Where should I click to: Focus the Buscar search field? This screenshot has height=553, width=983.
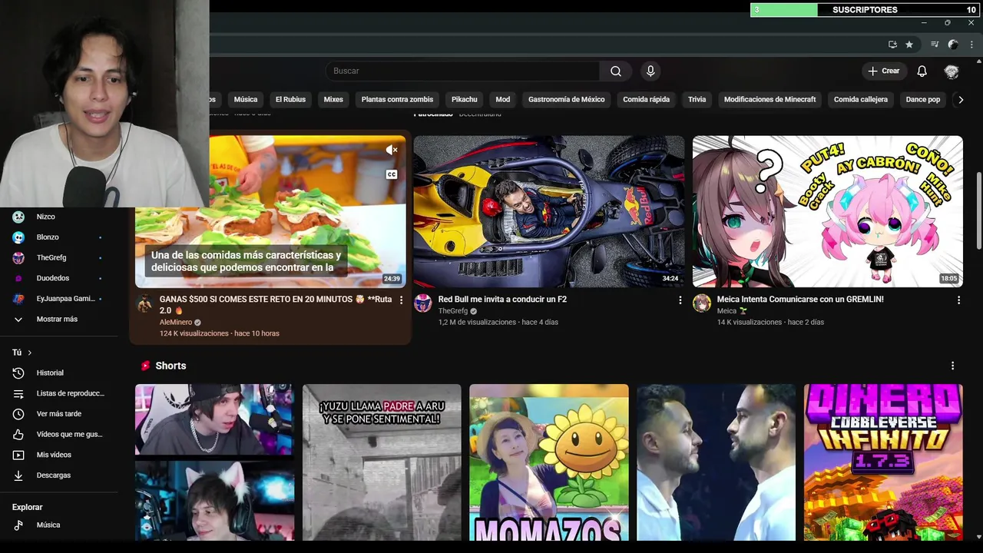pyautogui.click(x=462, y=71)
